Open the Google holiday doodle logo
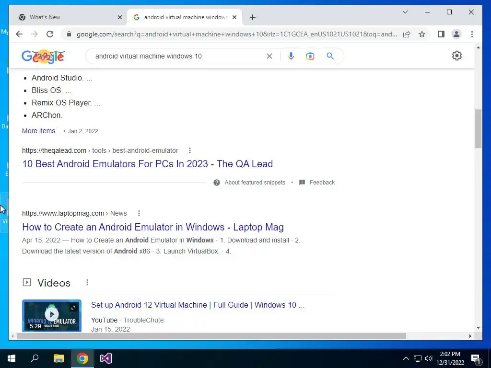491x368 pixels. (43, 57)
